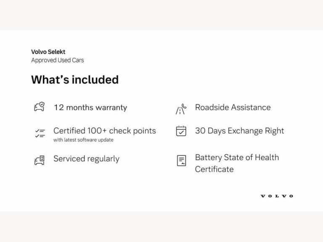
Task: Click the word Certificate on the last line
Action: (214, 169)
